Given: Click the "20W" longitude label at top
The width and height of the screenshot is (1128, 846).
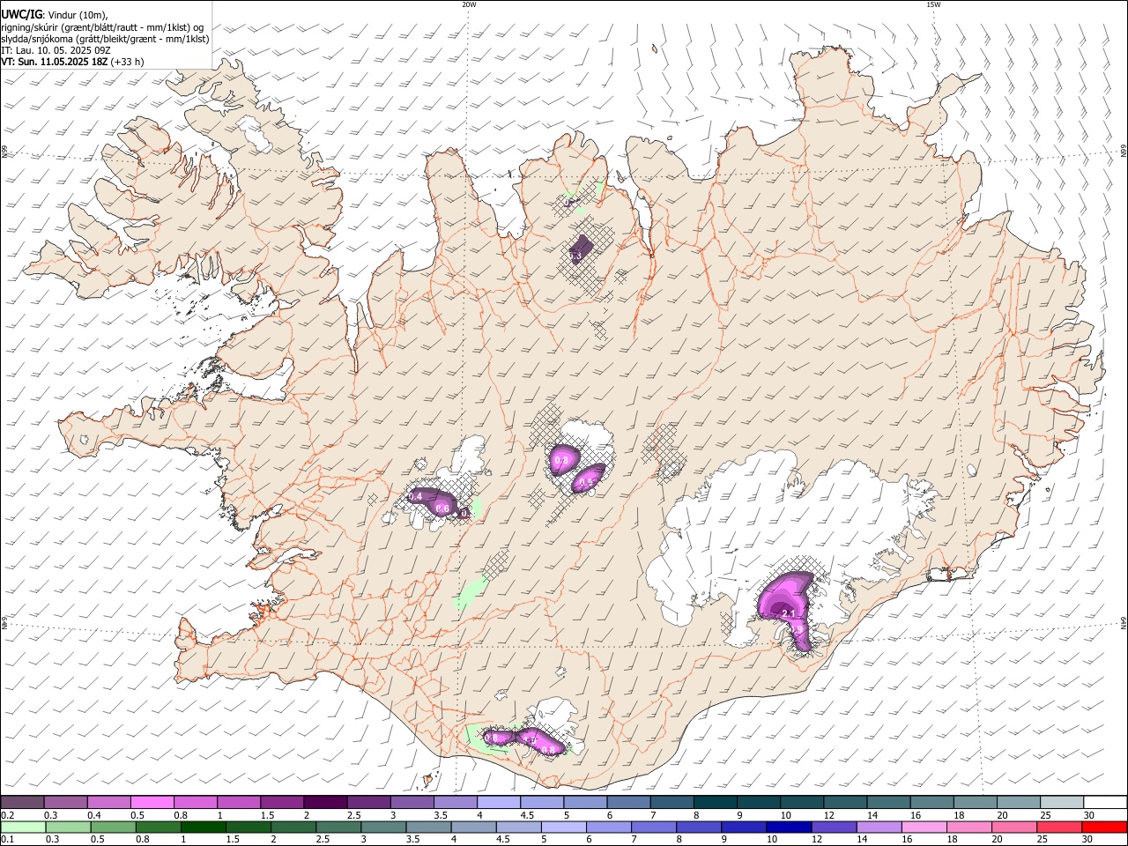Looking at the screenshot, I should pos(469,4).
